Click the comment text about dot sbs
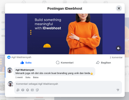Screen dimensions: 129x100 click(x=54, y=73)
